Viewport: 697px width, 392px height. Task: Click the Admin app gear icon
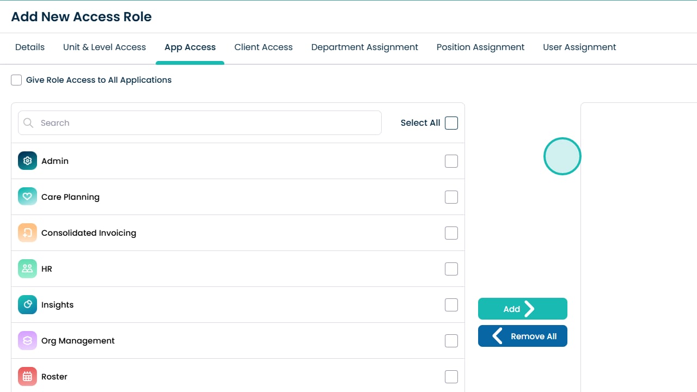click(x=27, y=161)
